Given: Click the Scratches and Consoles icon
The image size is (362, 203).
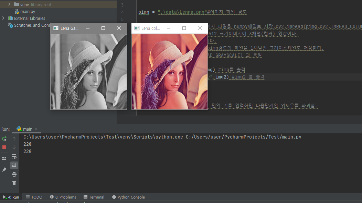Looking at the screenshot, I should coord(10,25).
